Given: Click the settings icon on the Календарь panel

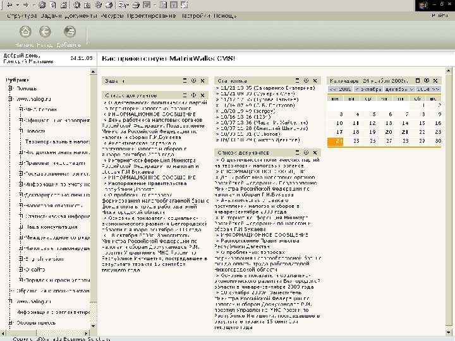Looking at the screenshot, I should [428, 81].
